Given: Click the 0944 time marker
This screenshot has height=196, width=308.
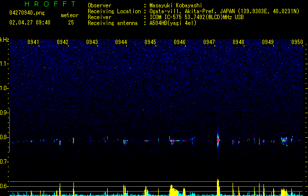Looking at the screenshot, I should (x=121, y=42).
